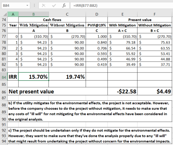Select the cell containing 0.840
Viewport: 173px width, 145px height.
[x=97, y=42]
